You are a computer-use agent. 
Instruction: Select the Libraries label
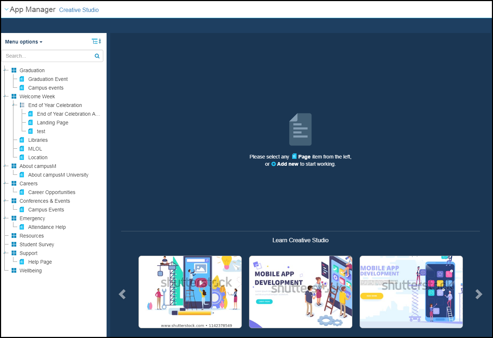(38, 140)
